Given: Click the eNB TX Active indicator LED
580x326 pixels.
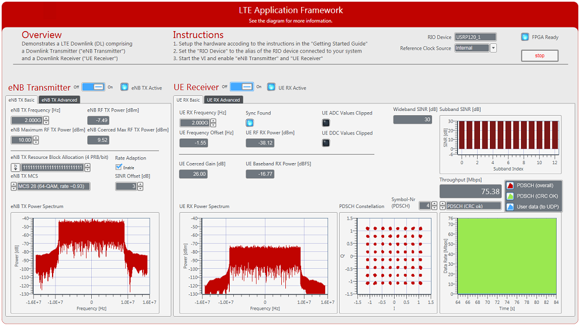Looking at the screenshot, I should point(125,87).
